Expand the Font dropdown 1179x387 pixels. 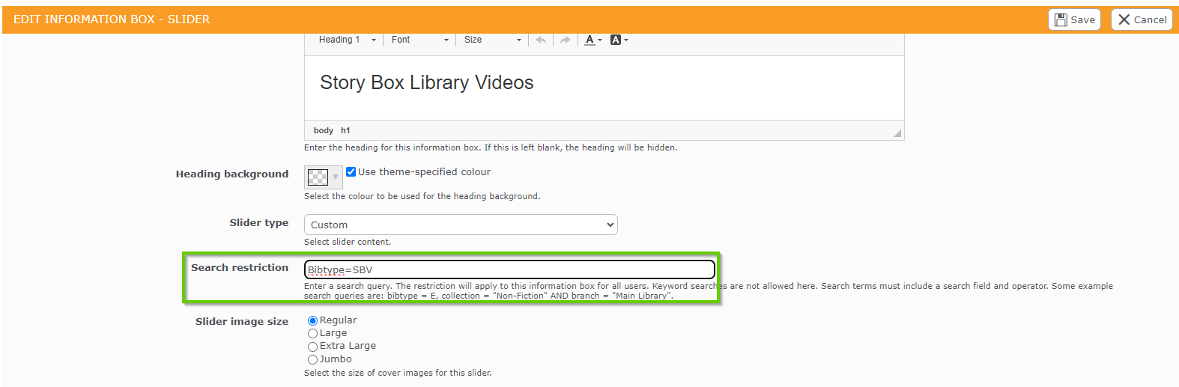pos(419,40)
